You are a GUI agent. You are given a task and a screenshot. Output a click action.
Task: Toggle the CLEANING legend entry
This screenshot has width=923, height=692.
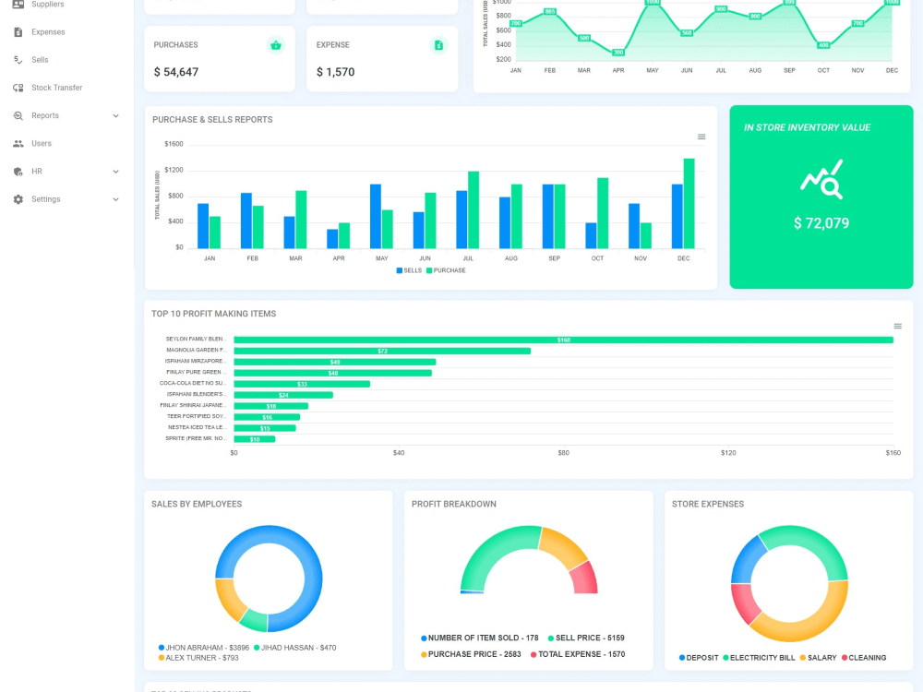[864, 658]
